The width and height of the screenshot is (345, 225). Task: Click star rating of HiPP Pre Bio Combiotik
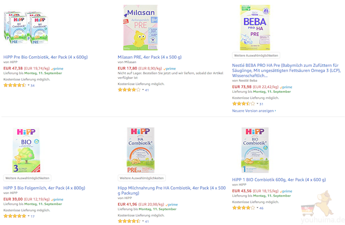(x=14, y=85)
